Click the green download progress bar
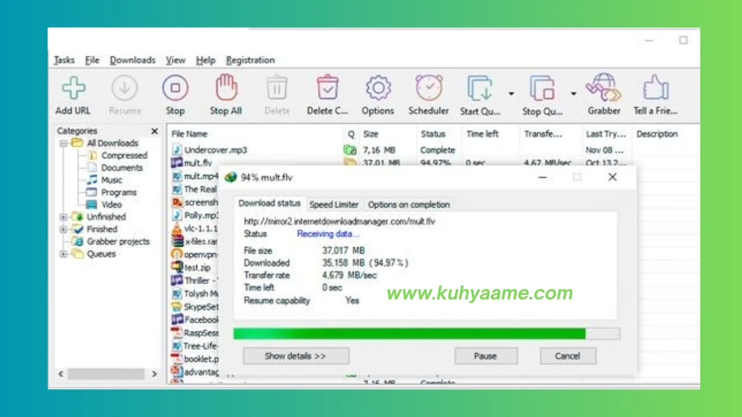Viewport: 742px width, 417px height. [x=409, y=334]
